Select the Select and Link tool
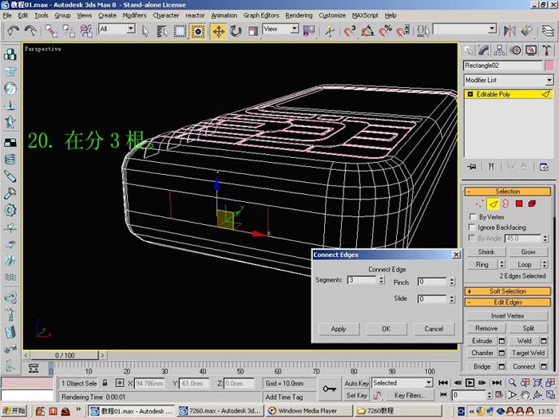Viewport: 559px width, 419px height. tap(51, 31)
